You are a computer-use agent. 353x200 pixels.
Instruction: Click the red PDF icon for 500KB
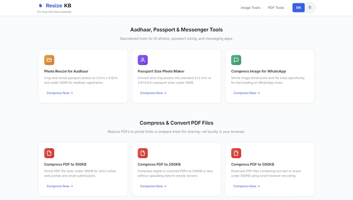click(x=236, y=153)
